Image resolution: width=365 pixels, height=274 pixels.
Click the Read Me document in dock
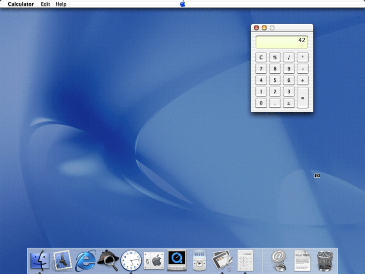pos(302,261)
